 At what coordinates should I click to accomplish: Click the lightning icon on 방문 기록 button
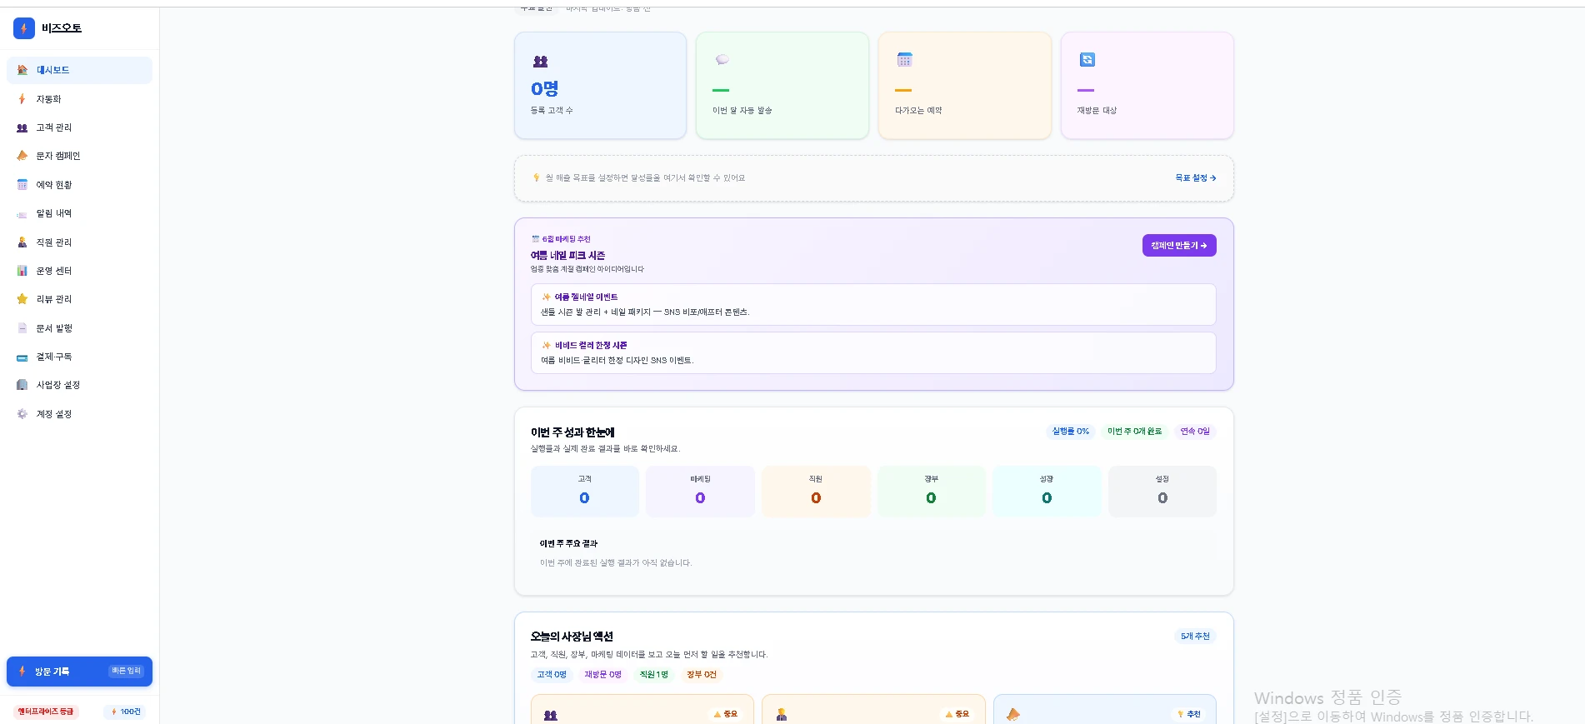click(22, 671)
